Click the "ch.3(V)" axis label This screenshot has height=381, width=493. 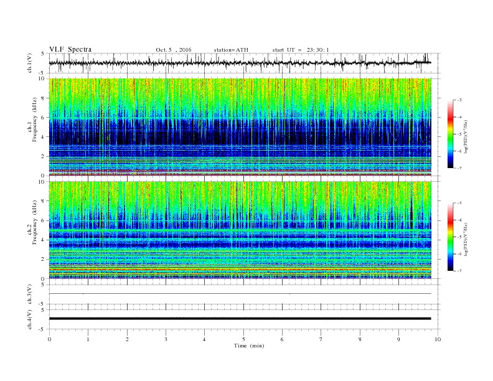click(x=30, y=294)
